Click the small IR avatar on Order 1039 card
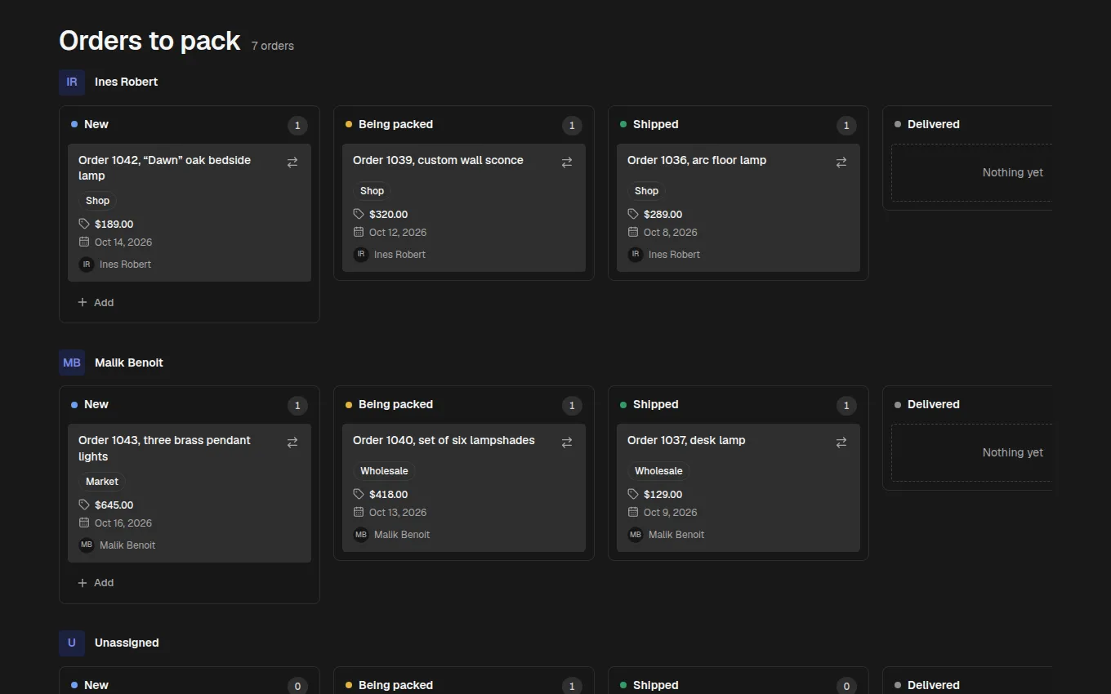Image resolution: width=1111 pixels, height=694 pixels. point(361,254)
